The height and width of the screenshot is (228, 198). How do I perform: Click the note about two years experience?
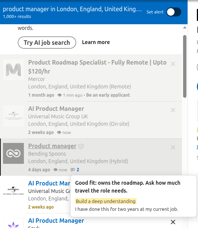click(126, 209)
